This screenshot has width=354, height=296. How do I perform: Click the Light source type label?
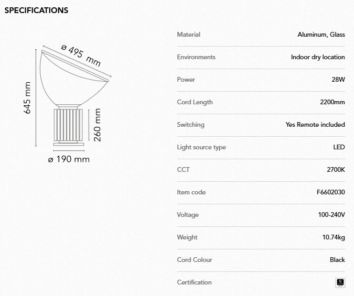click(x=201, y=147)
